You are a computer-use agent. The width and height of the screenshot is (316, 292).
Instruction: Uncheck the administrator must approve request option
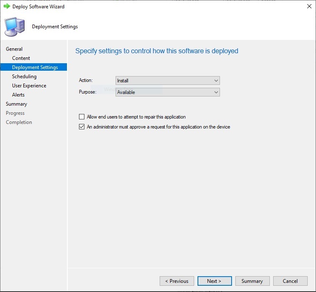(x=82, y=127)
